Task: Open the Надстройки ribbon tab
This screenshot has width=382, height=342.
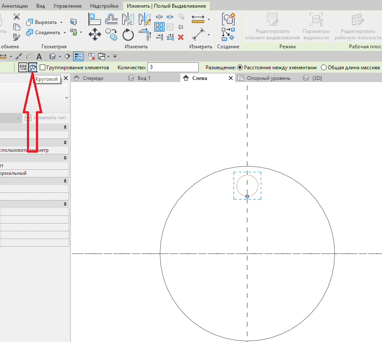Action: (x=104, y=6)
